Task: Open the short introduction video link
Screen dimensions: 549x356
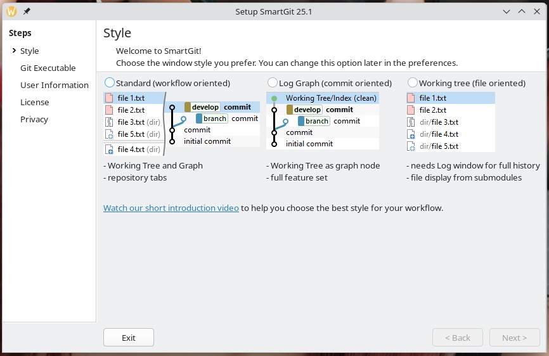Action: pos(171,208)
